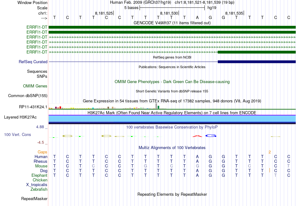Open the GTEx RNA-seq gene expression track title
This screenshot has height=206, width=296.
point(172,101)
